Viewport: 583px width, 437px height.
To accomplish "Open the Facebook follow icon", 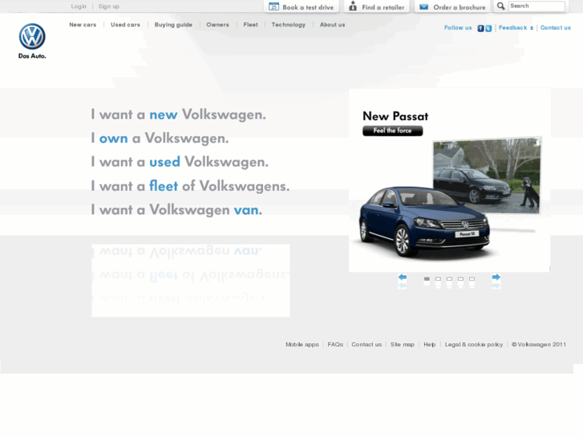I will [480, 28].
